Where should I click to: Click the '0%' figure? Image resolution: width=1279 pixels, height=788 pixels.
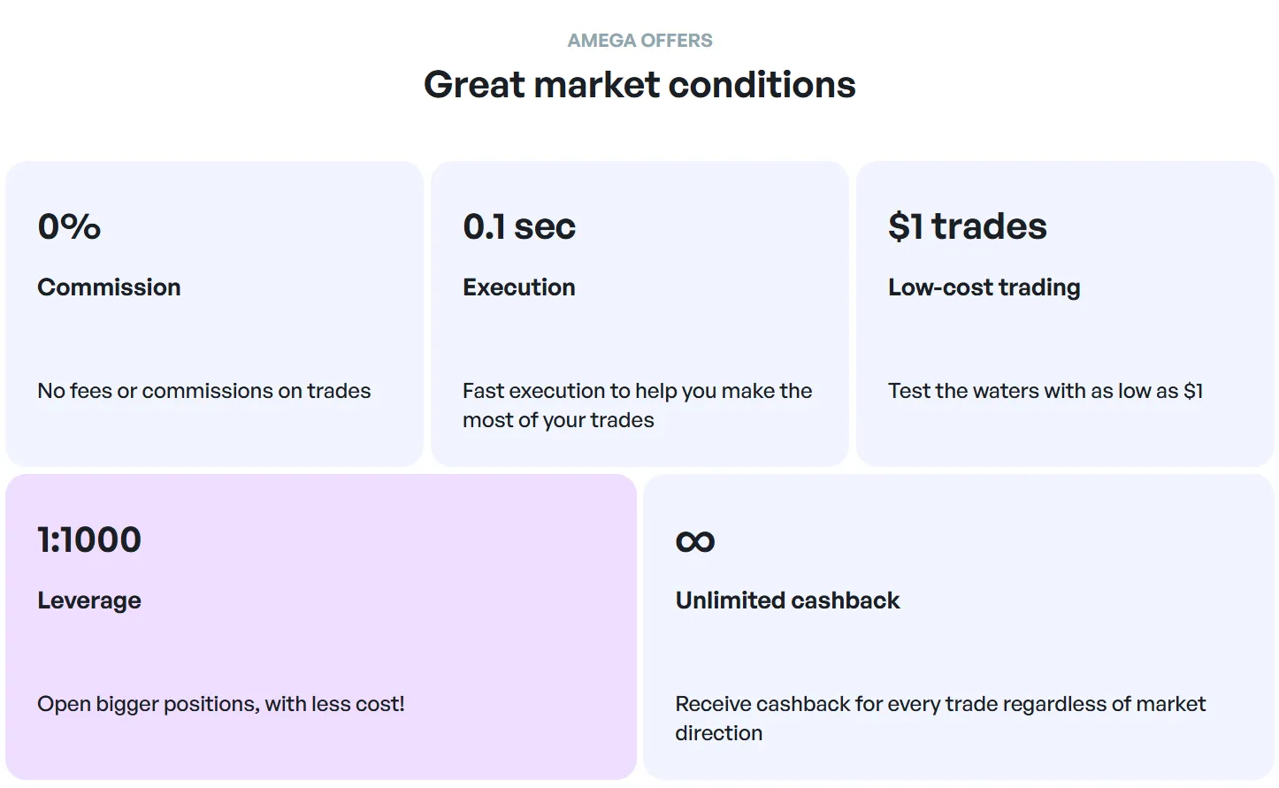pyautogui.click(x=69, y=226)
